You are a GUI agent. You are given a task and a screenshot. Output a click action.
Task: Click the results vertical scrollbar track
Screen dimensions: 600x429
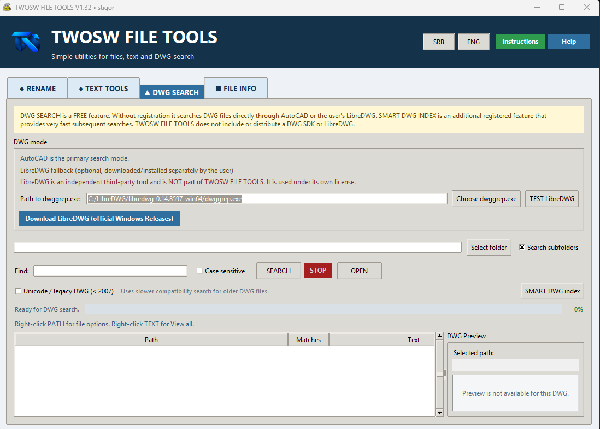pos(439,374)
